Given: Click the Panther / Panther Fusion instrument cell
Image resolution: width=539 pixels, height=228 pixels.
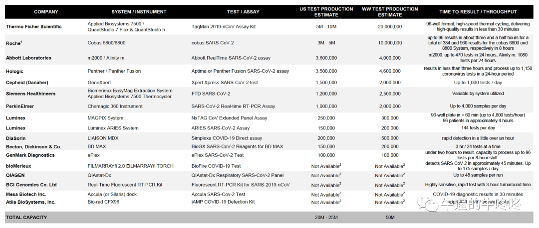Looking at the screenshot, I should 114,71.
